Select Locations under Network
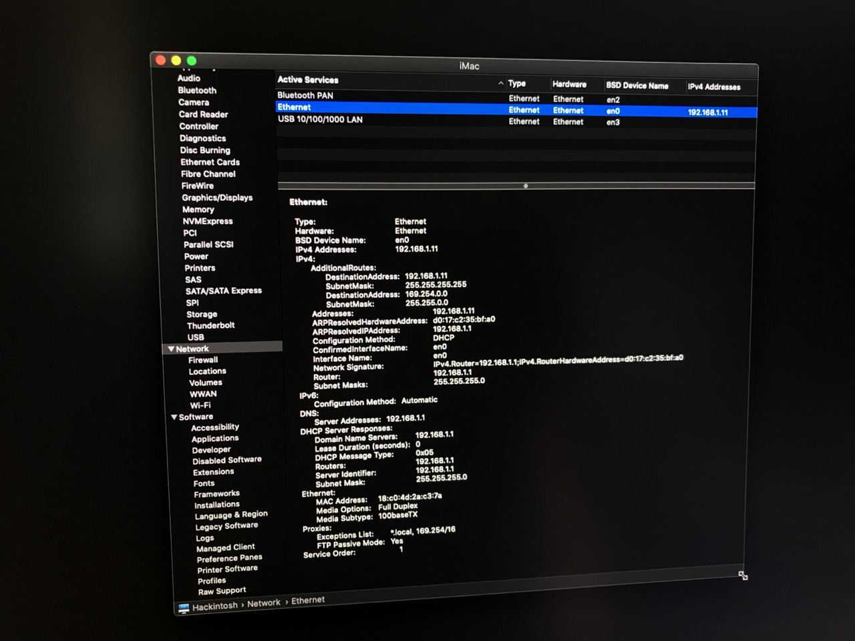The height and width of the screenshot is (641, 855). pyautogui.click(x=208, y=371)
